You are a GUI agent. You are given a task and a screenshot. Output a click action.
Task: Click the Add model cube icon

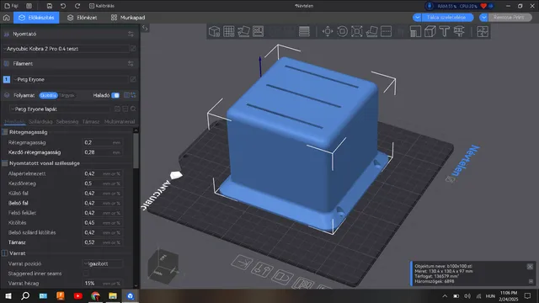(x=214, y=32)
